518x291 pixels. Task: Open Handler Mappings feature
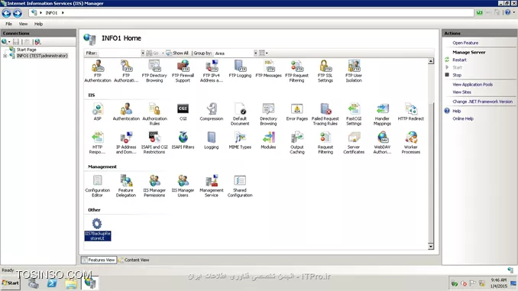pyautogui.click(x=382, y=114)
